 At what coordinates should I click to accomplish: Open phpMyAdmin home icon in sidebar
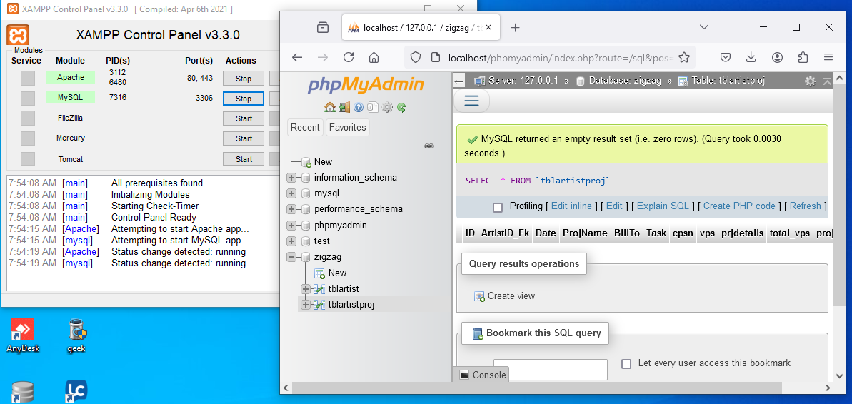[x=329, y=108]
